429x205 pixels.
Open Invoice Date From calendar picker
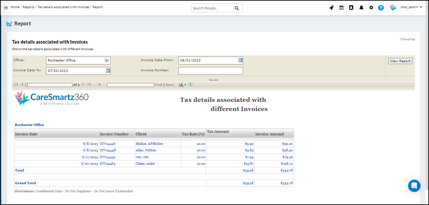(240, 60)
